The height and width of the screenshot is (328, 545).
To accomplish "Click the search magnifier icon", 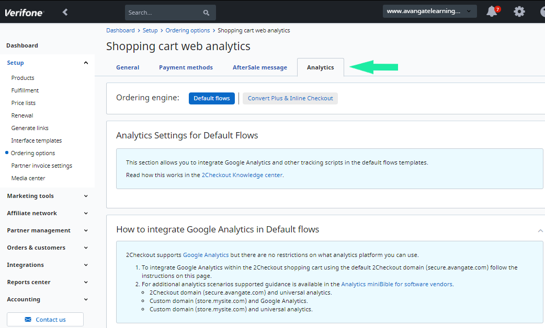I will tap(206, 13).
